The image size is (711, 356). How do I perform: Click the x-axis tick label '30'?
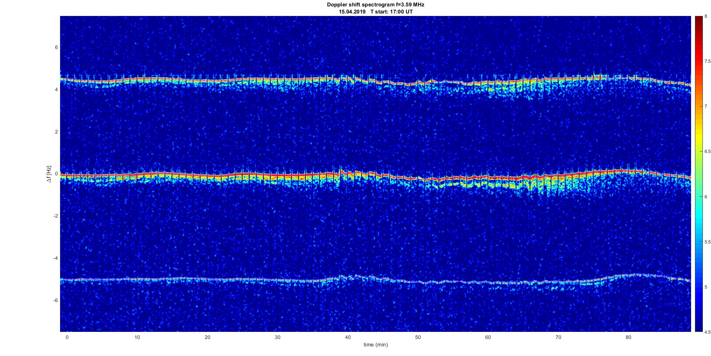tap(278, 337)
